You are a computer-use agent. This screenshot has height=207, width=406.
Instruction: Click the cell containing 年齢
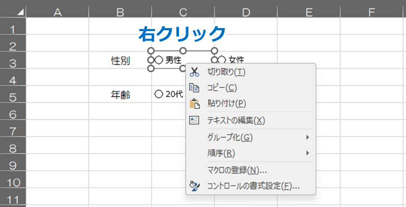[x=120, y=96]
